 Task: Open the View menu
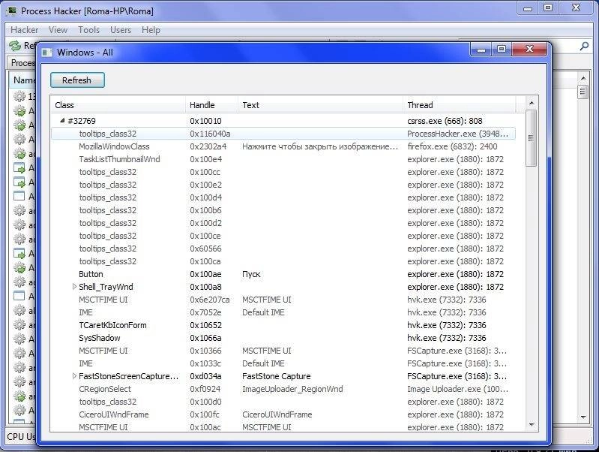click(58, 30)
